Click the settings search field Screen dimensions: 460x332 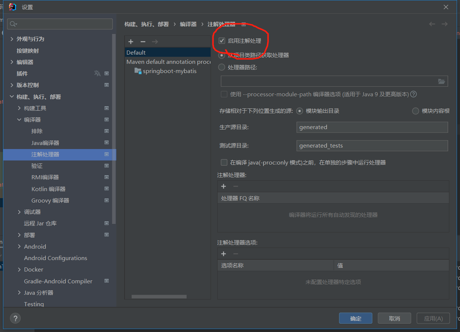point(59,24)
